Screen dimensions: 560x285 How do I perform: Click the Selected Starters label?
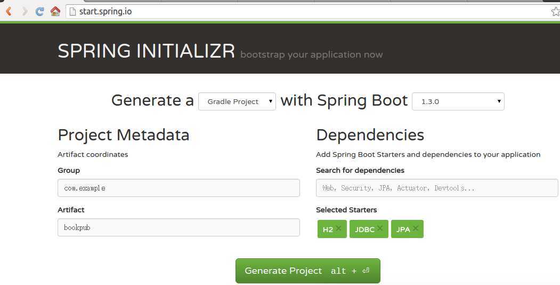point(346,210)
